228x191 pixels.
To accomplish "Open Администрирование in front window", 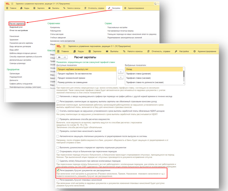I will (x=205, y=51).
